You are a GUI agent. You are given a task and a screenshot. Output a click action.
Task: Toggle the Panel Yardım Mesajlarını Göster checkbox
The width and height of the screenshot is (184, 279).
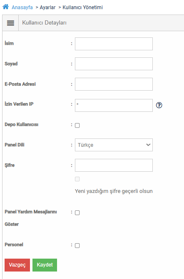point(77,212)
